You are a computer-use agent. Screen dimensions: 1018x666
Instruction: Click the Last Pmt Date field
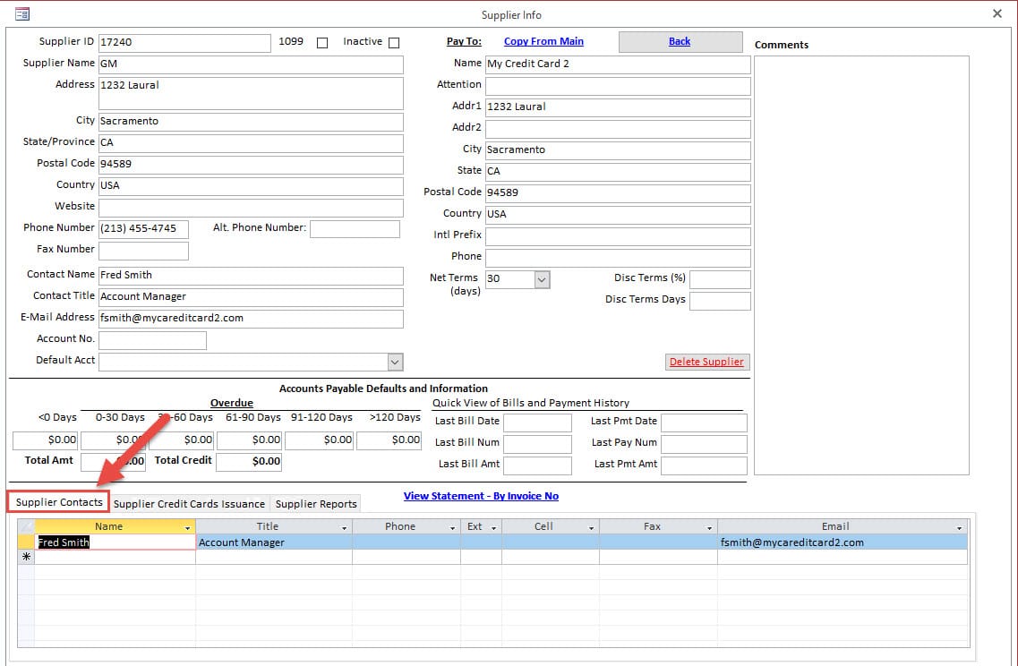(704, 423)
